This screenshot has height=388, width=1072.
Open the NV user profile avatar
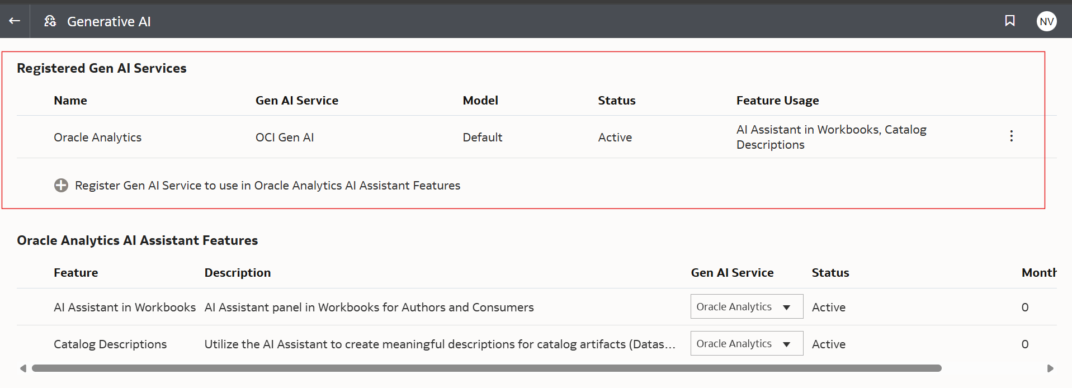pos(1046,21)
